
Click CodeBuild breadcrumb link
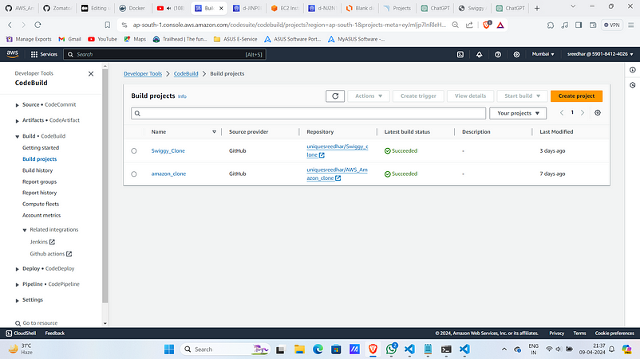coord(186,74)
